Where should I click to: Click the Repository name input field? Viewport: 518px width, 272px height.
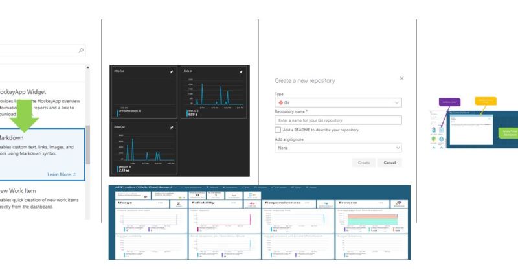(x=338, y=120)
